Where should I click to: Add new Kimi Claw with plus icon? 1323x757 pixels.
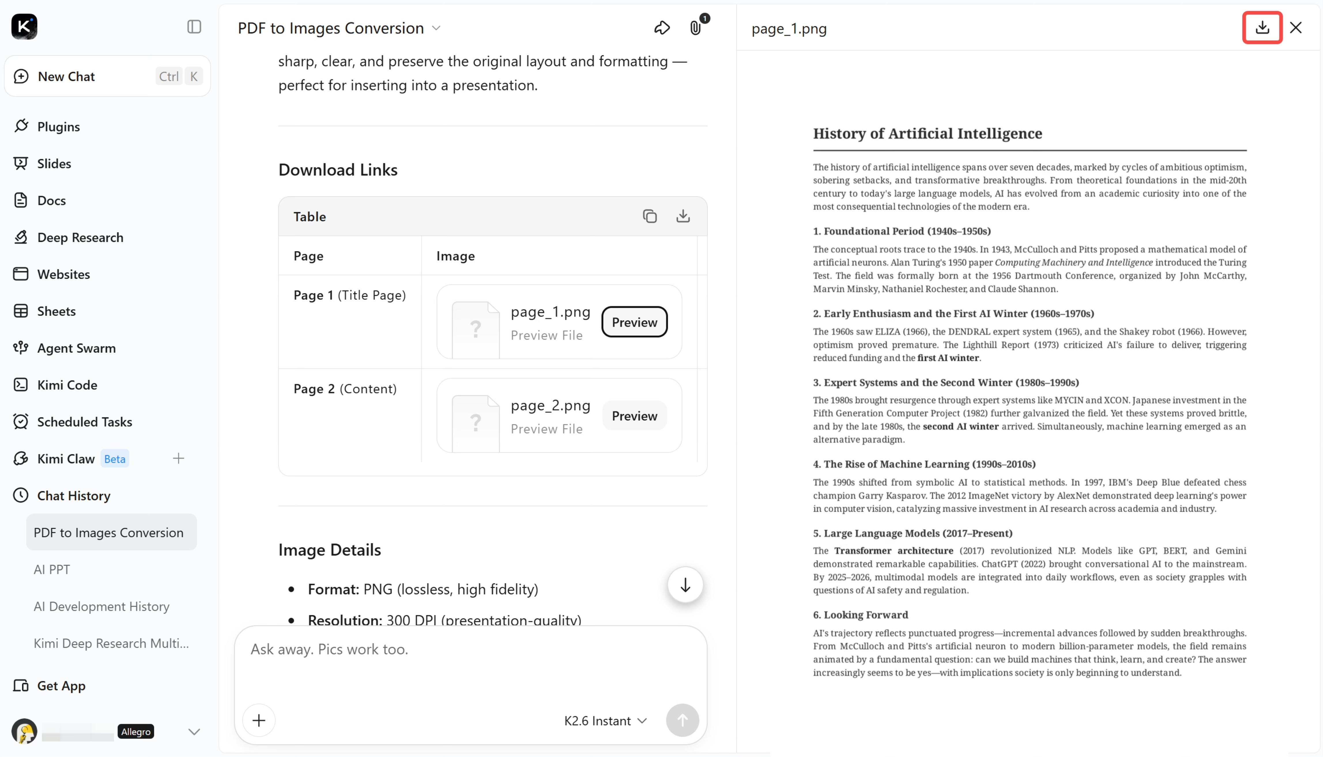pyautogui.click(x=178, y=459)
